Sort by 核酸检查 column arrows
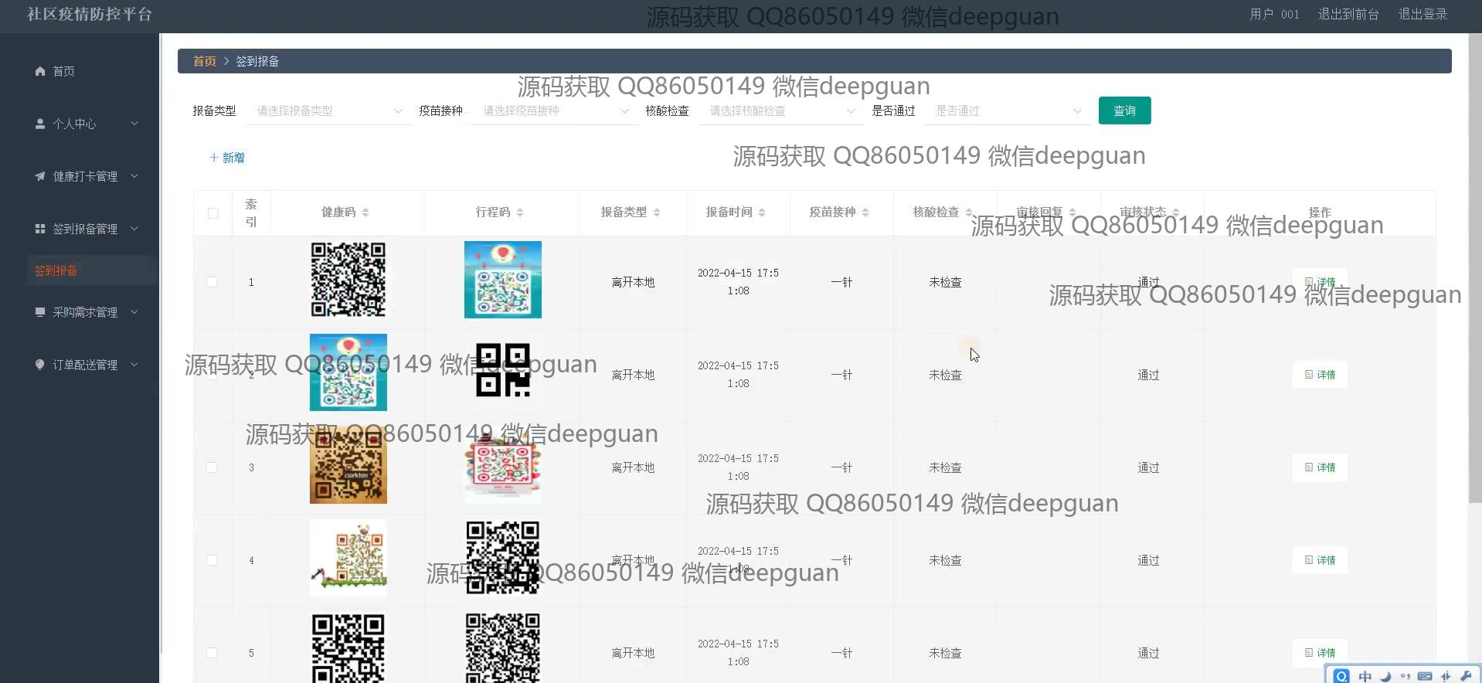 tap(969, 212)
